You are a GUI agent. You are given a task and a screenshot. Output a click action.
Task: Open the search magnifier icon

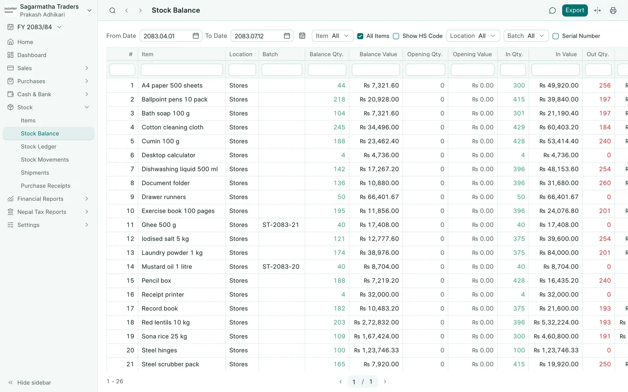coord(113,10)
